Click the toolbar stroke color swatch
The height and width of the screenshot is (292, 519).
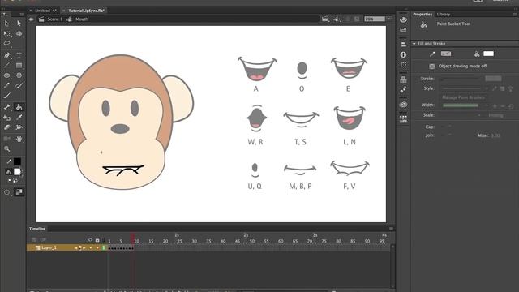point(17,161)
